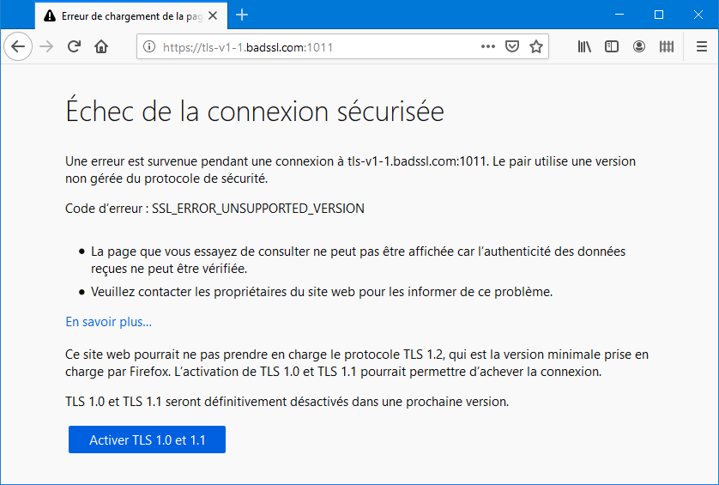Show site information in address bar

(149, 47)
